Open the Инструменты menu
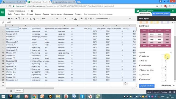The image size is (176, 99). (56, 14)
